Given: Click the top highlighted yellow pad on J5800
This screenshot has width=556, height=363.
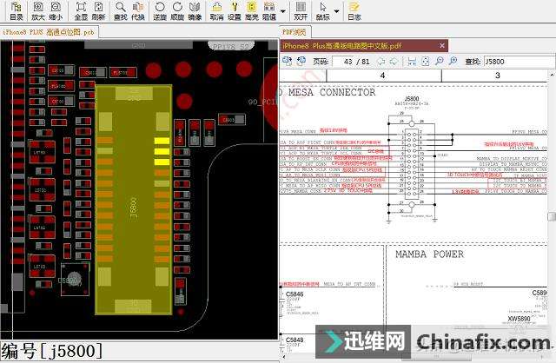Looking at the screenshot, I should point(162,141).
